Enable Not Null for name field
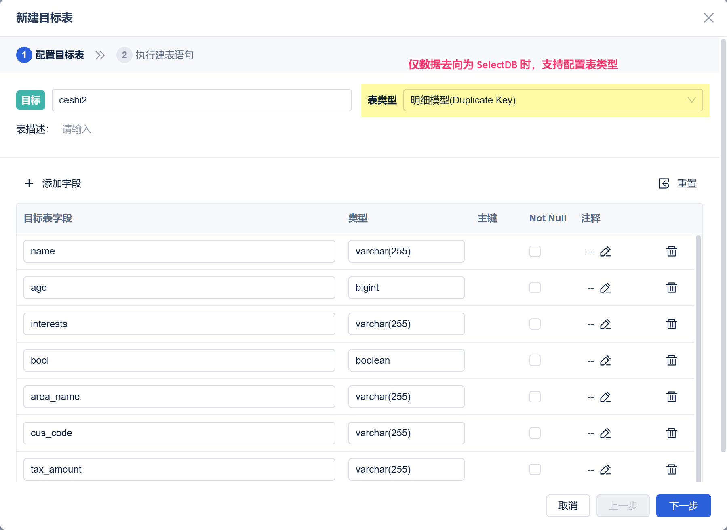This screenshot has height=530, width=727. pos(535,251)
